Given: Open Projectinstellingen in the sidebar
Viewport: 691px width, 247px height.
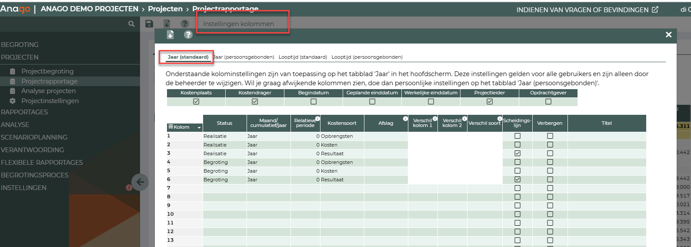Looking at the screenshot, I should (x=50, y=101).
